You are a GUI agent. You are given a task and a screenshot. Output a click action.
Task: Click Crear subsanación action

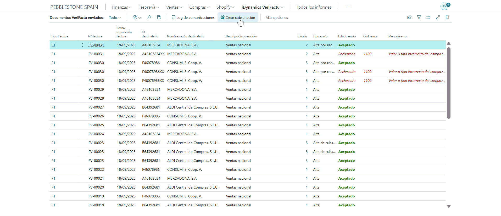[x=238, y=18]
